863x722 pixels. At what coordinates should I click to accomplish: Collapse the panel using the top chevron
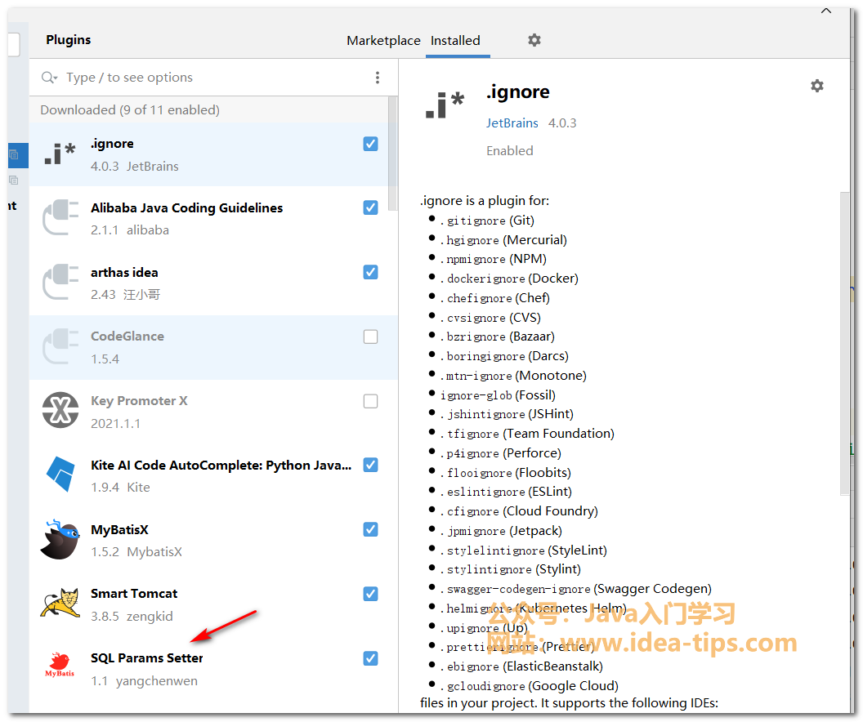[826, 11]
